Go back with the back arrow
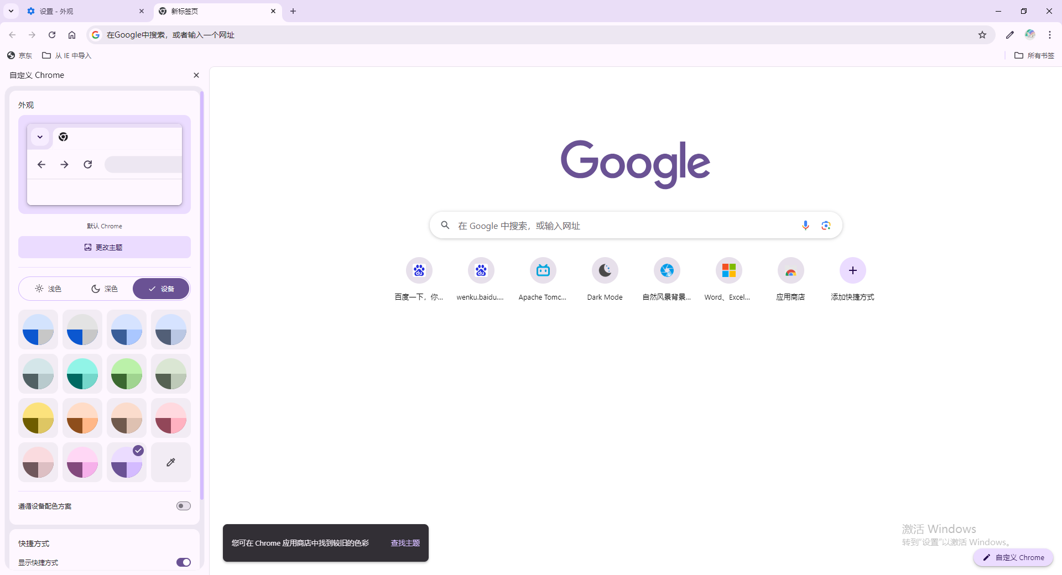The image size is (1062, 575). coord(12,35)
